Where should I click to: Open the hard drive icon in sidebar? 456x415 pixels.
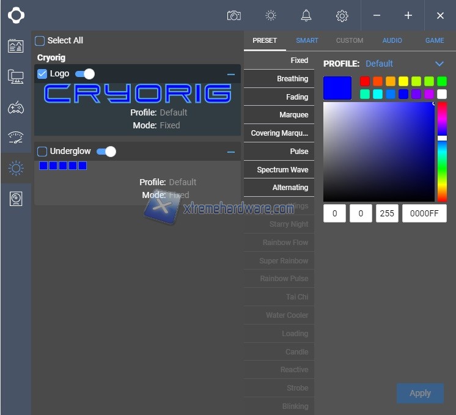click(x=15, y=199)
